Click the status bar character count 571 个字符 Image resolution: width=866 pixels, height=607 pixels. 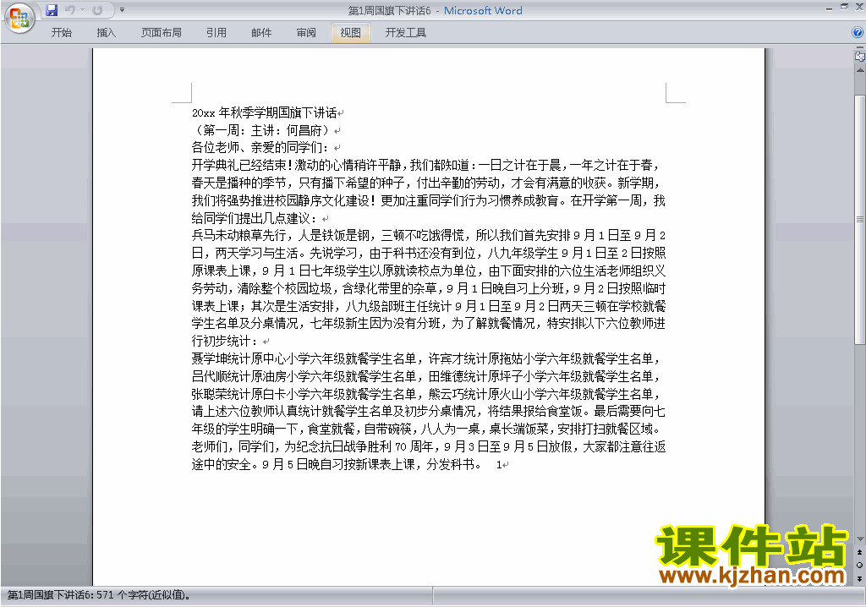click(144, 595)
